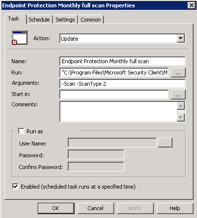Image resolution: width=197 pixels, height=218 pixels.
Task: Browse for a User Name account
Action: [165, 143]
